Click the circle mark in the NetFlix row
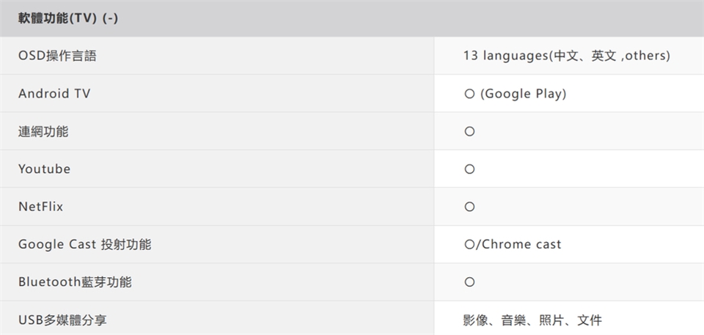704x335 pixels. 469,207
